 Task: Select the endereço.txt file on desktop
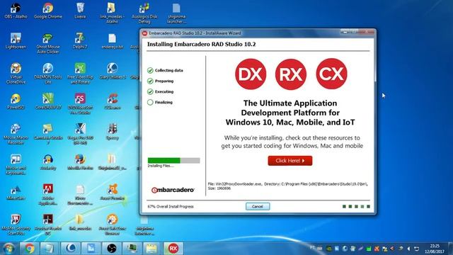[x=112, y=41]
